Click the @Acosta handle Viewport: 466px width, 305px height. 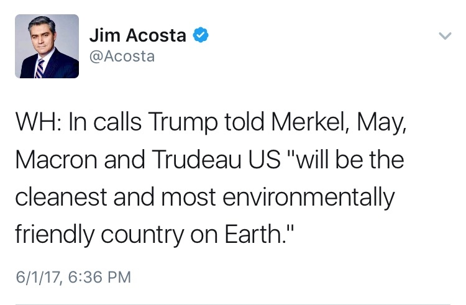click(121, 58)
